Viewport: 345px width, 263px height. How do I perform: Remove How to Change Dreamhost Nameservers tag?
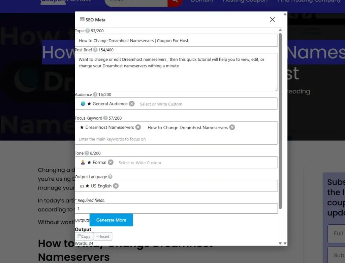[x=232, y=127]
